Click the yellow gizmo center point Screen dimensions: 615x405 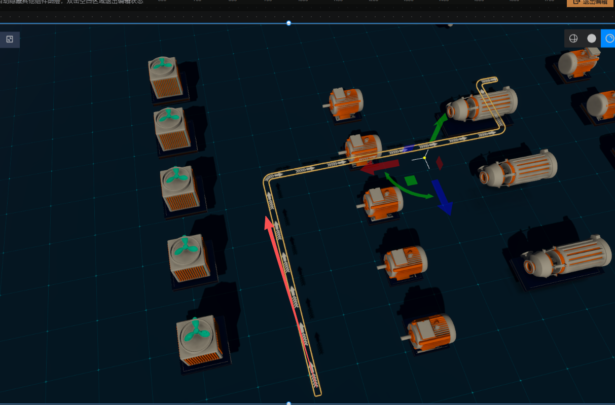coord(424,158)
